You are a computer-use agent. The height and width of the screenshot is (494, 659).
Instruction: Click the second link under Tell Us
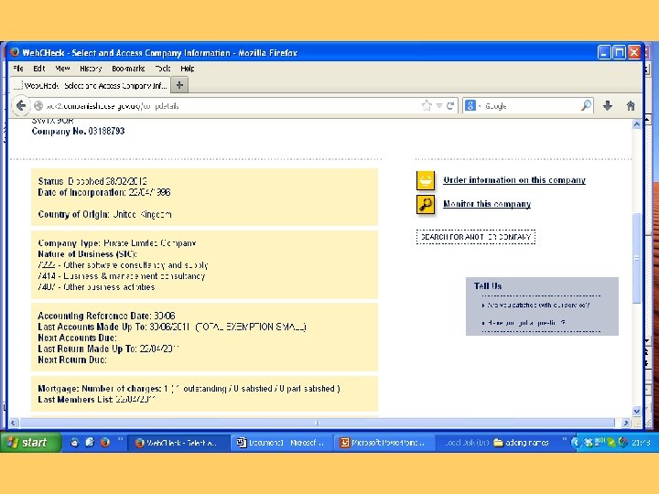click(x=526, y=323)
